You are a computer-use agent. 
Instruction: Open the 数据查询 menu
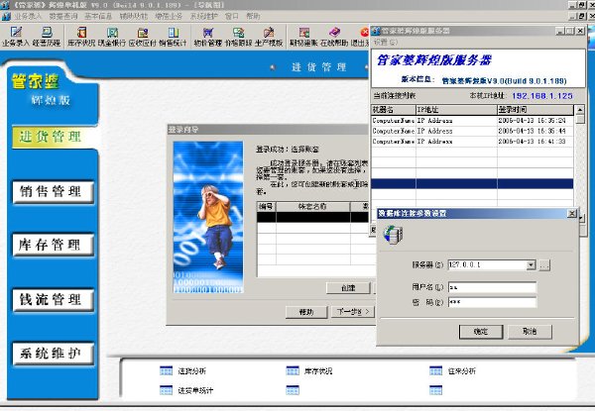(63, 16)
